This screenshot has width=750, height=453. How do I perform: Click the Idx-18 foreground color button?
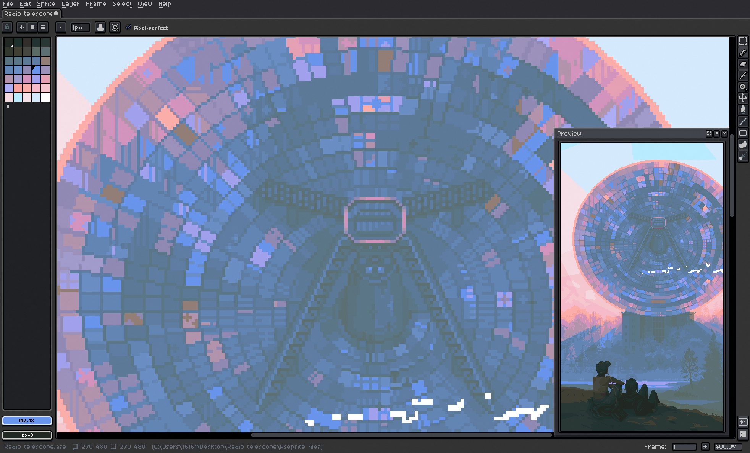pos(27,421)
